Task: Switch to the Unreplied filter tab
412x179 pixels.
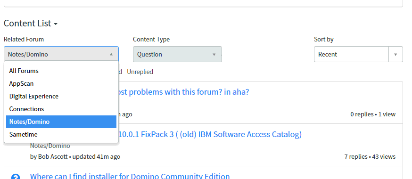Action: pos(140,72)
